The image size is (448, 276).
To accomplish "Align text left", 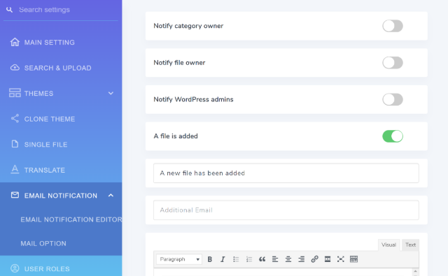I will pyautogui.click(x=275, y=259).
